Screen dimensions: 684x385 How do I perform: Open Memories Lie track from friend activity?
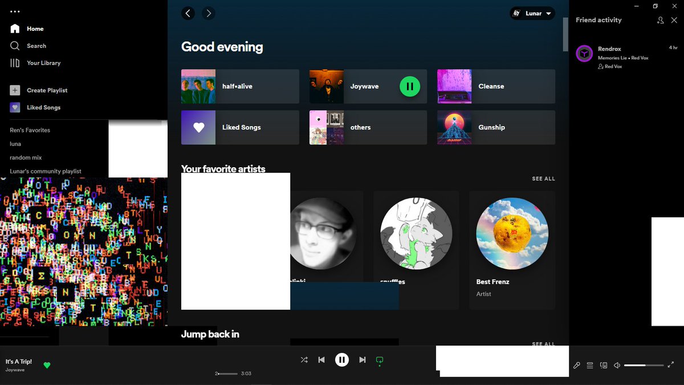click(612, 58)
